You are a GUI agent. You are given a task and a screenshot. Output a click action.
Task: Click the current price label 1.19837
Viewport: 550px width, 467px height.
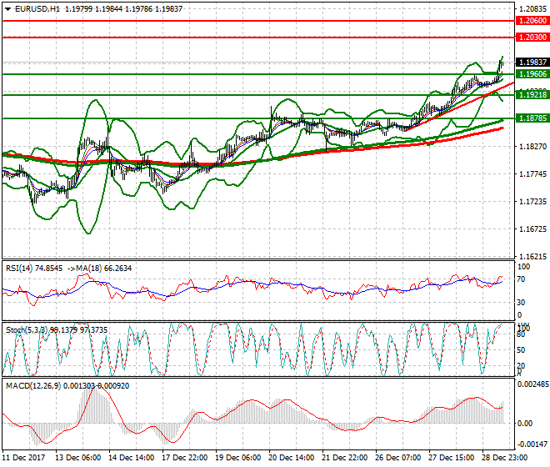coord(532,63)
